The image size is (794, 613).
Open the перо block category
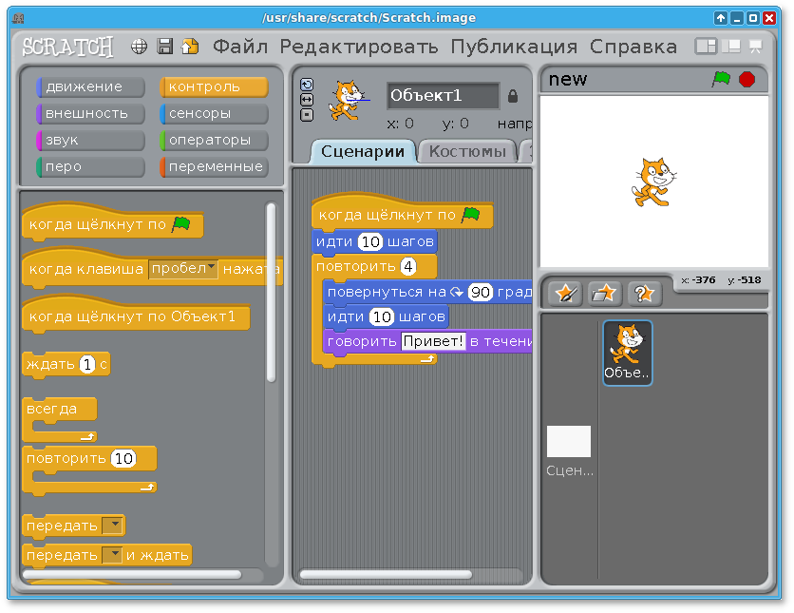tap(91, 166)
